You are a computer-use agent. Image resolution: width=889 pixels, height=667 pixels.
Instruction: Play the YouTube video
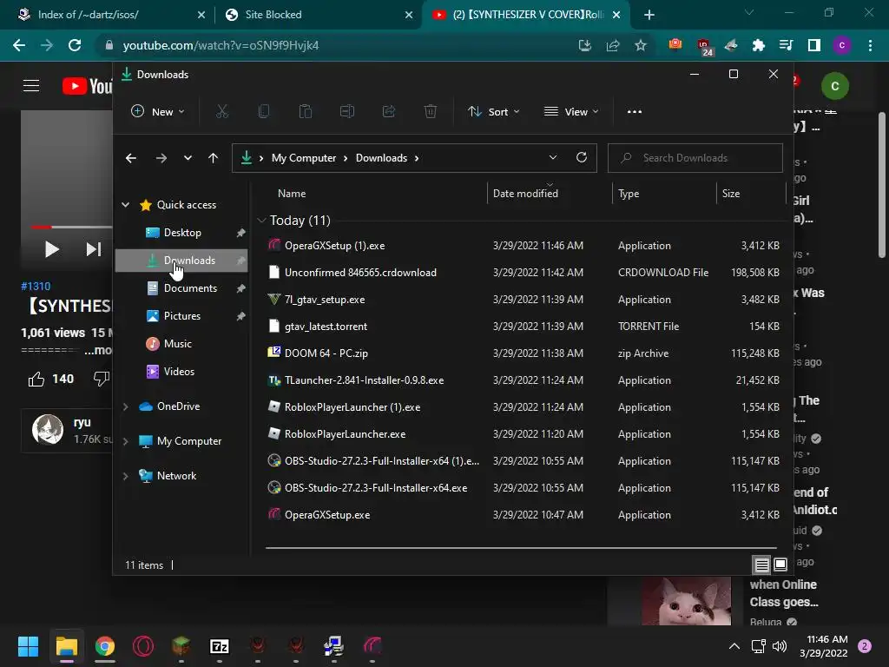[51, 249]
